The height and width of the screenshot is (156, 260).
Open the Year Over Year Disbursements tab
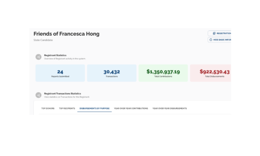pos(170,108)
